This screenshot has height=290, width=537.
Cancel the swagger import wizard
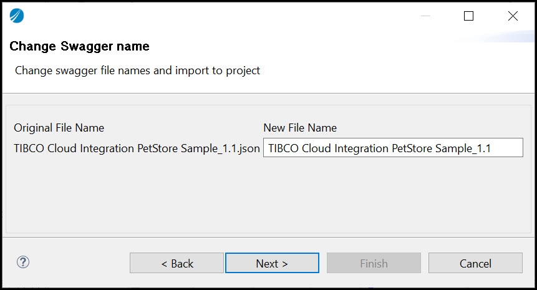tap(475, 263)
